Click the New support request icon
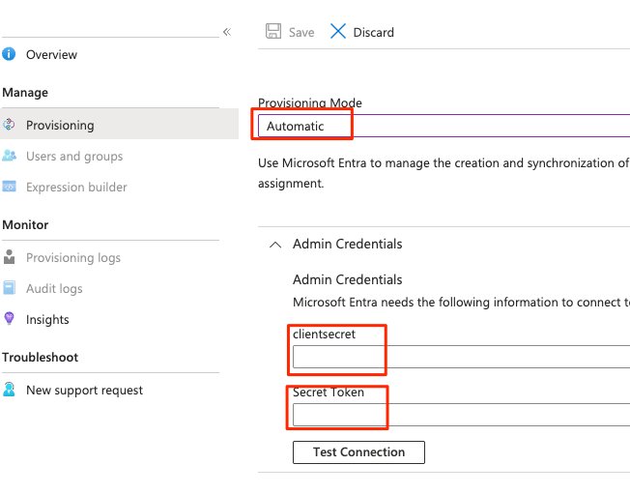Screen dimensions: 630x494 pos(9,390)
